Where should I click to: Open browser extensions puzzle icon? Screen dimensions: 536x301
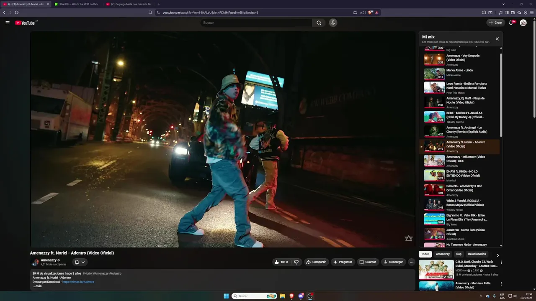[484, 13]
